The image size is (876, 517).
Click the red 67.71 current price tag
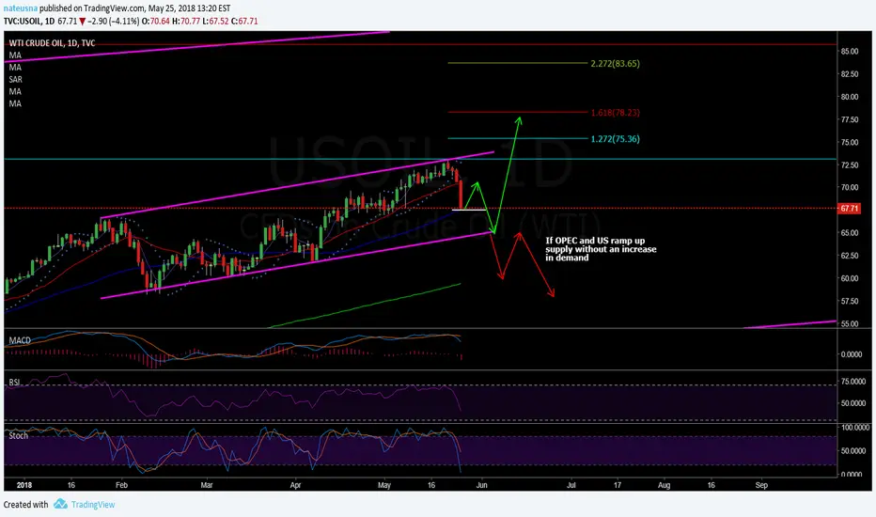pyautogui.click(x=849, y=209)
